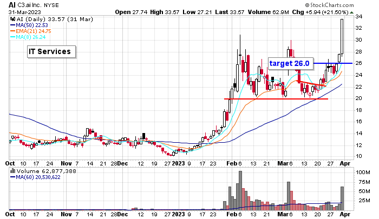This screenshot has width=379, height=219.
Task: Click the Volume 62,877,388 legend
Action: (46, 171)
